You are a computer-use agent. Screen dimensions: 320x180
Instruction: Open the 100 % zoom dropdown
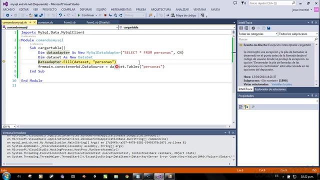tap(9, 126)
